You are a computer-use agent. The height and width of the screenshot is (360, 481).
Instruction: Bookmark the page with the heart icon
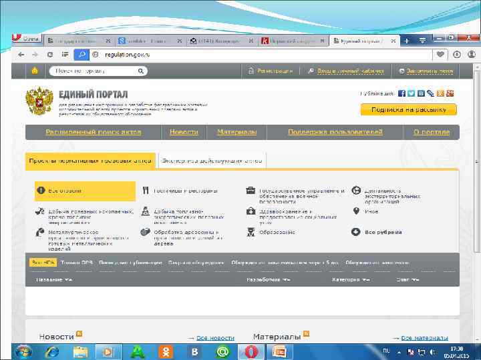click(440, 55)
